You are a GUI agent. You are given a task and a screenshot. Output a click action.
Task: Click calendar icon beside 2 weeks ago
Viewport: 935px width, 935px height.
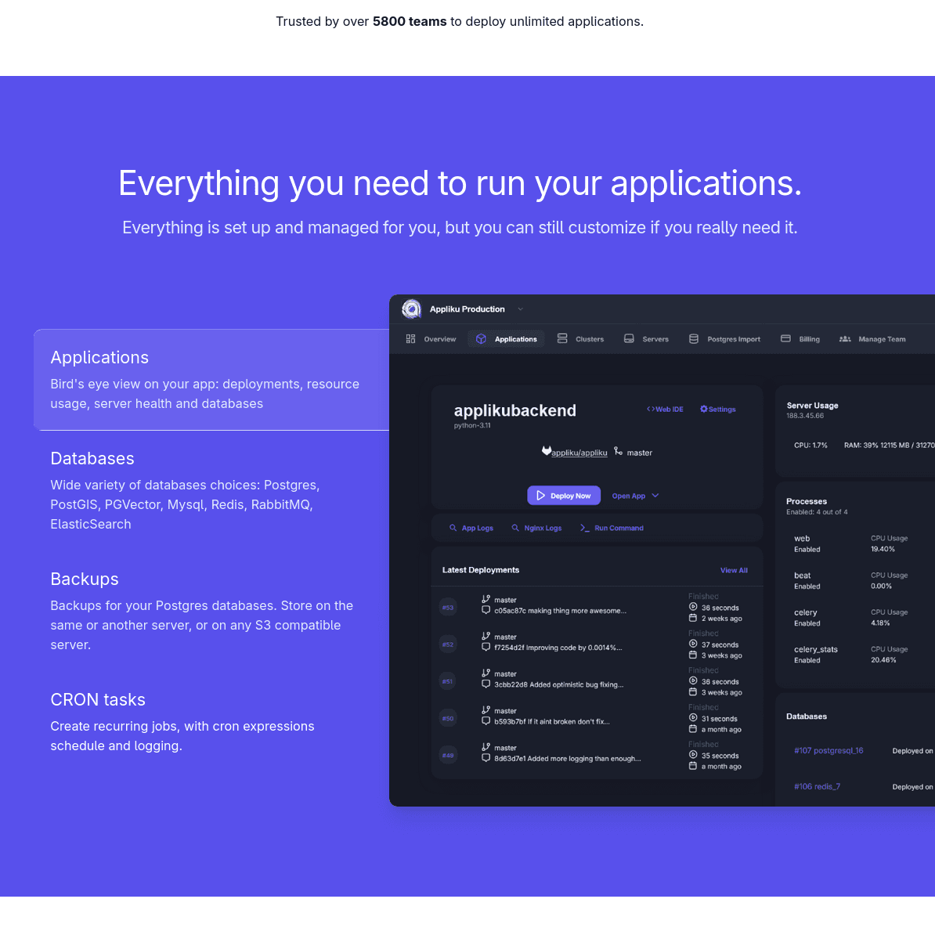693,618
